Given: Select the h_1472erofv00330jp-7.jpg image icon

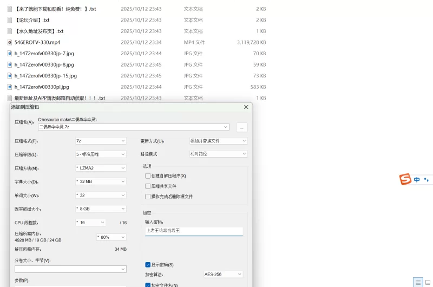Looking at the screenshot, I should (10, 54).
